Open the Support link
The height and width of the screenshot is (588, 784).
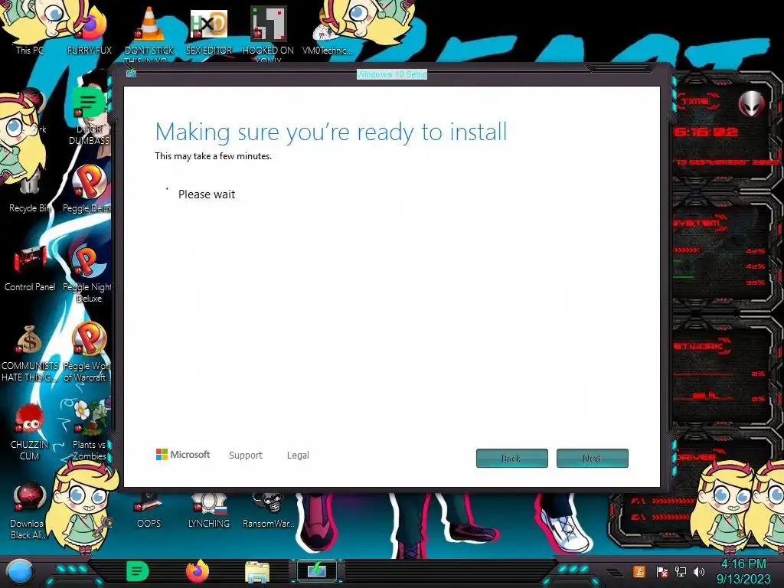click(246, 455)
